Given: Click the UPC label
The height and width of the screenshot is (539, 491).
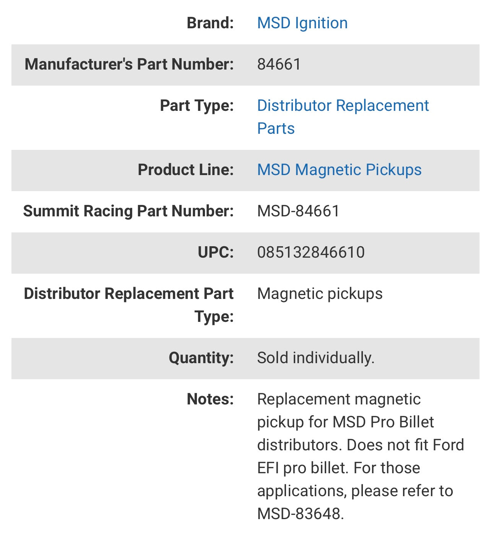Looking at the screenshot, I should (215, 252).
